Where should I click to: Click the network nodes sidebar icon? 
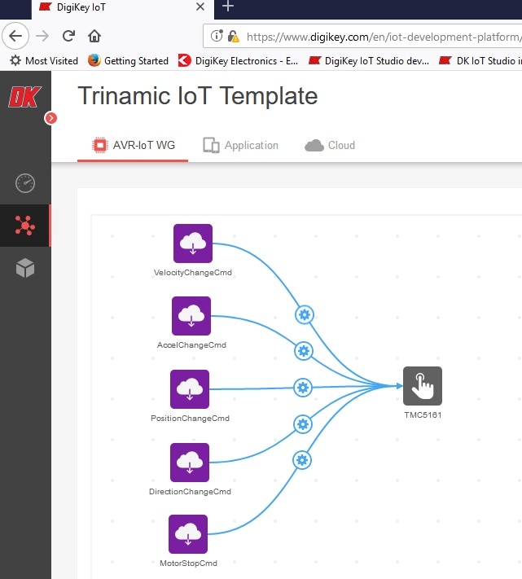(25, 226)
